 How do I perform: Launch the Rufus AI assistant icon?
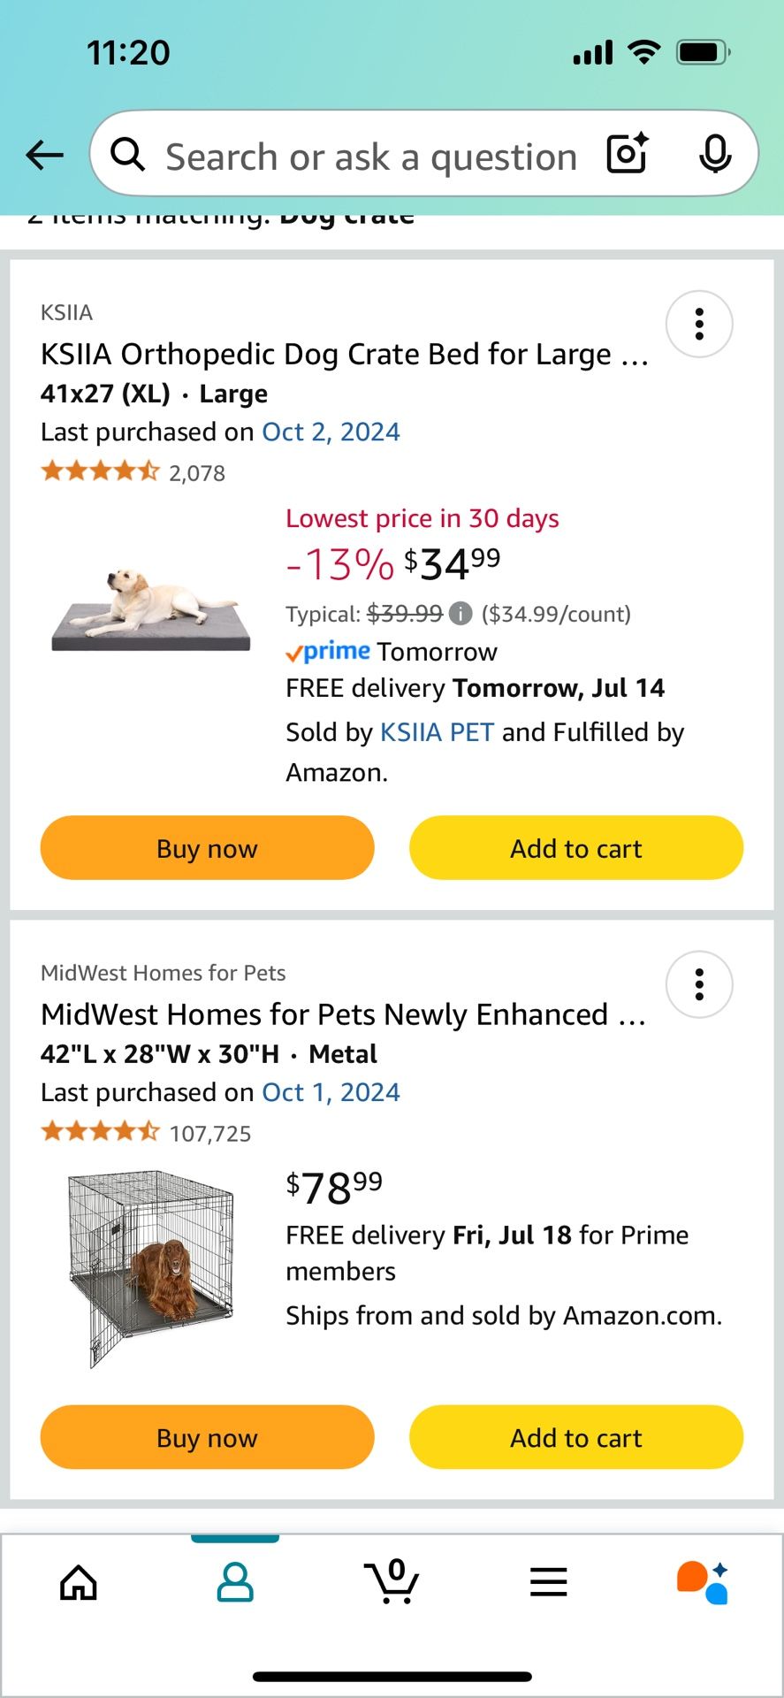coord(704,1582)
